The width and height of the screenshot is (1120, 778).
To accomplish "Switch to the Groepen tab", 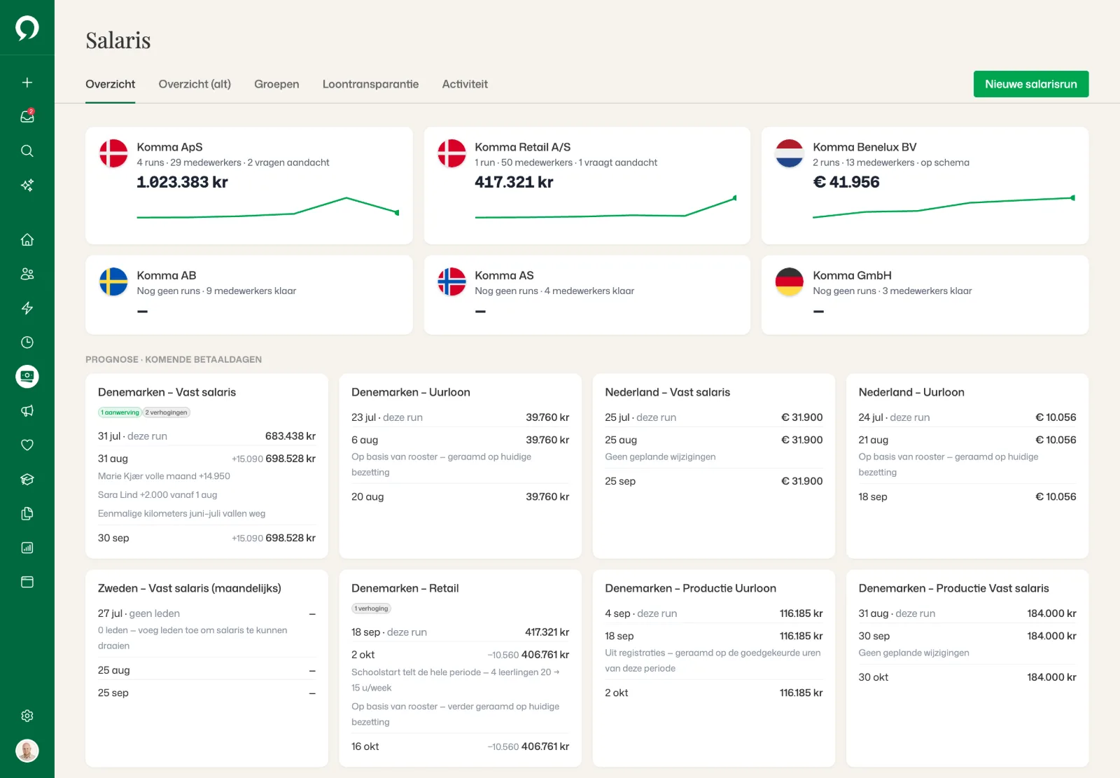I will click(x=276, y=84).
